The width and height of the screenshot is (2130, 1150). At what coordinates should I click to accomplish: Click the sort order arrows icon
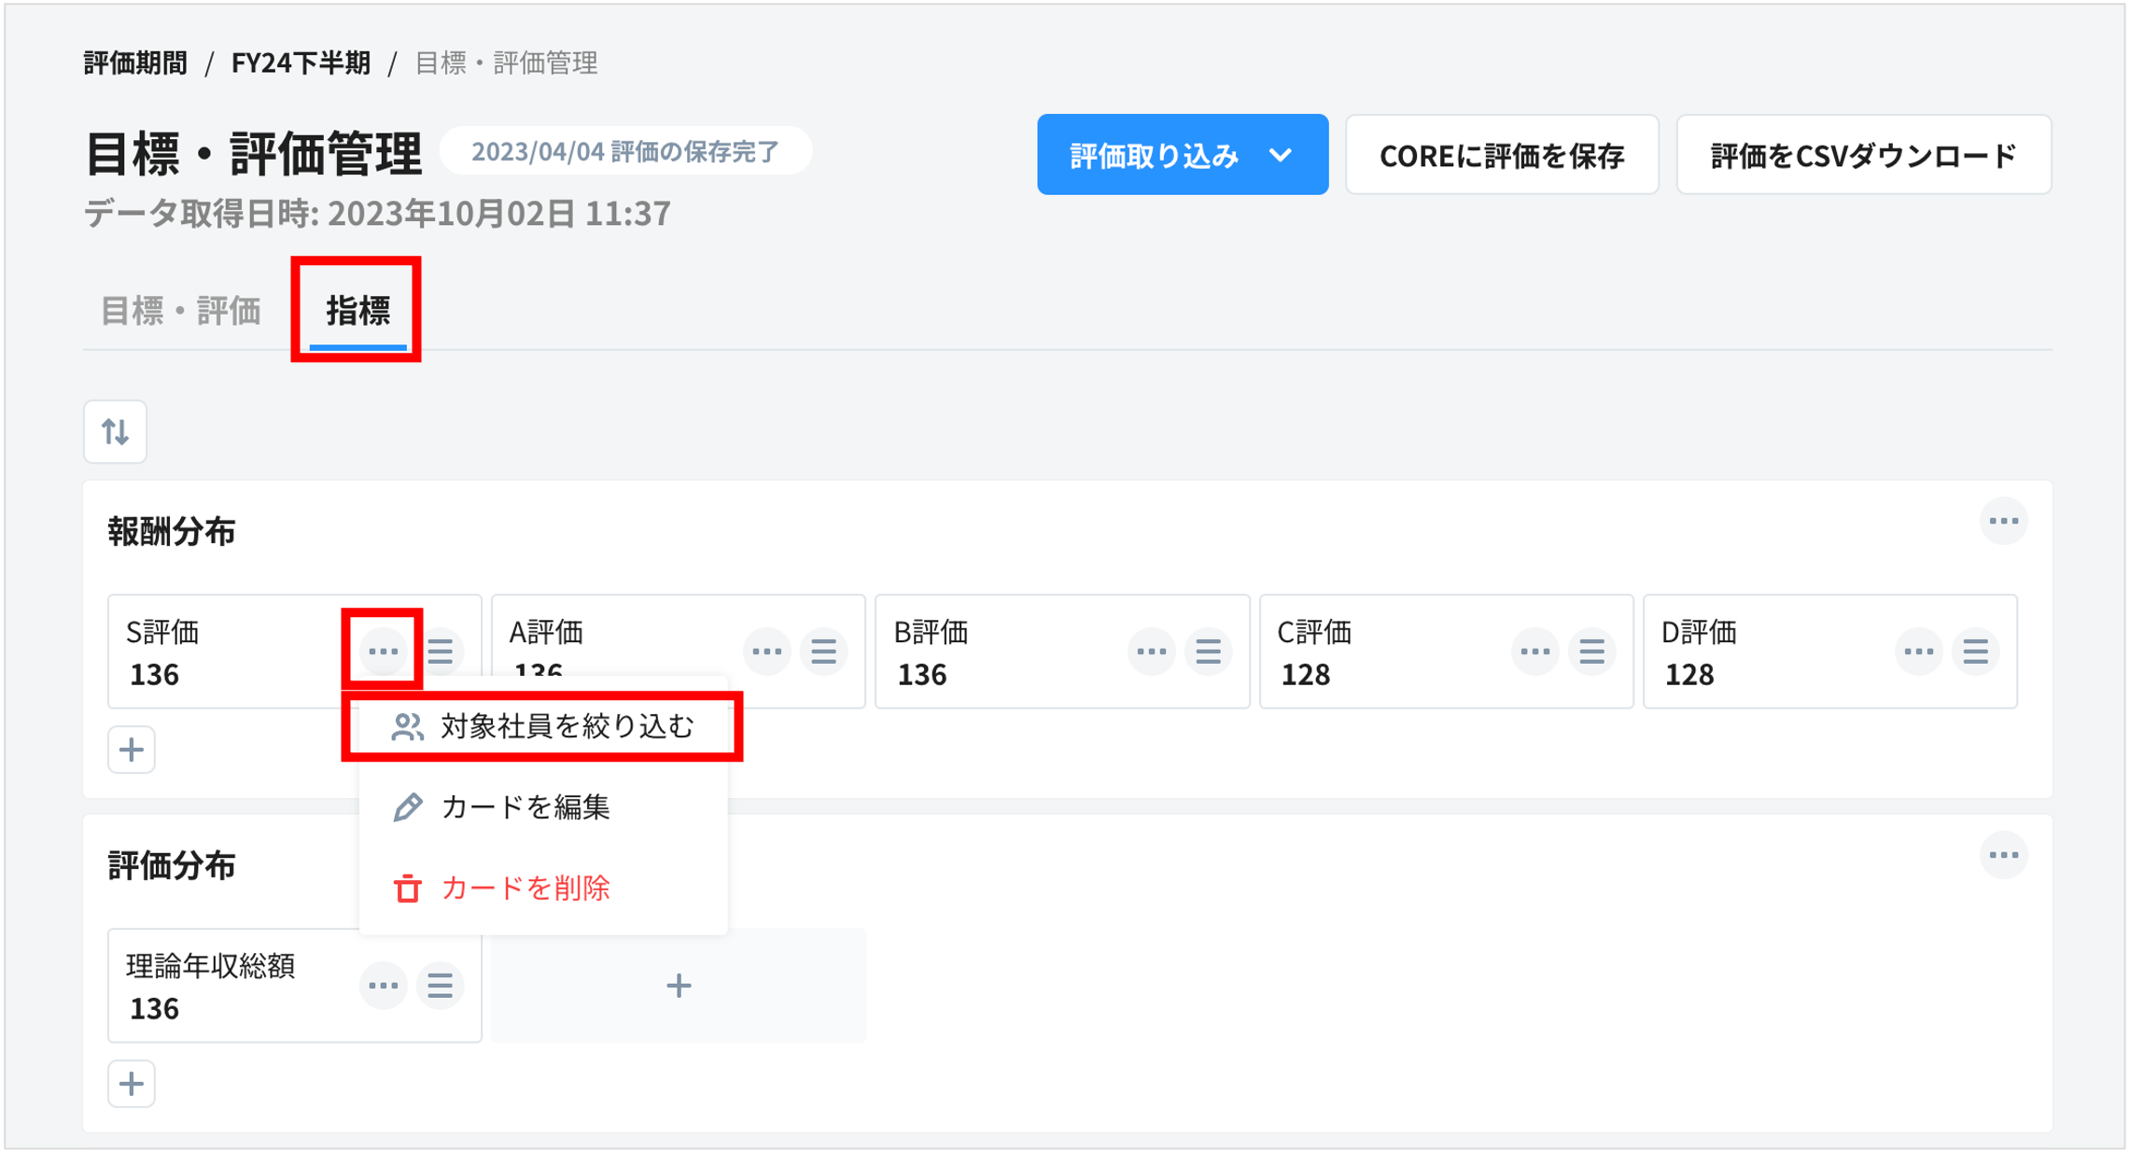click(x=115, y=431)
